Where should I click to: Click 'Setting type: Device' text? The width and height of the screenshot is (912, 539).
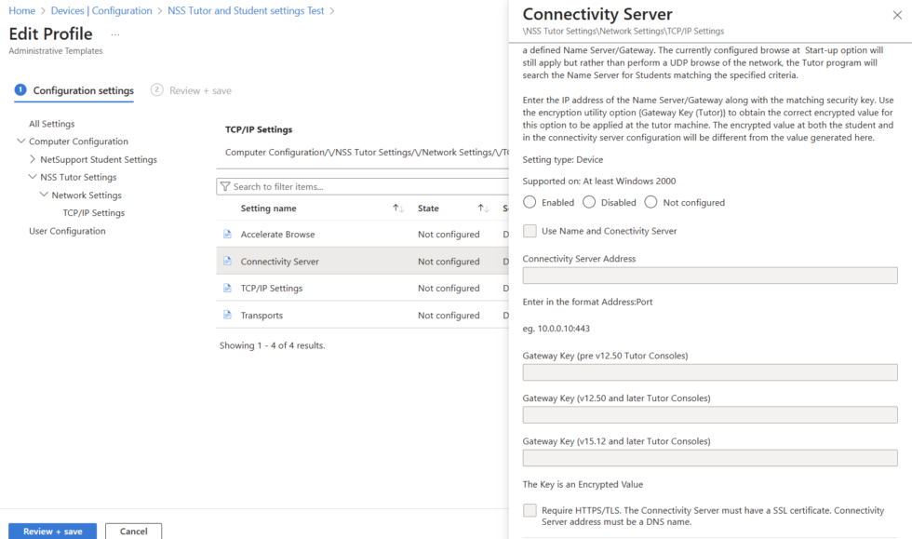click(562, 159)
